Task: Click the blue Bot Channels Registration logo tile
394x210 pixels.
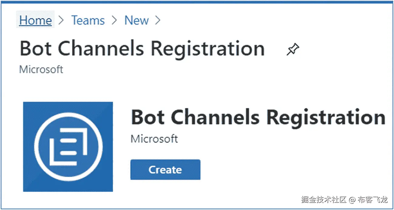Action: tap(68, 147)
